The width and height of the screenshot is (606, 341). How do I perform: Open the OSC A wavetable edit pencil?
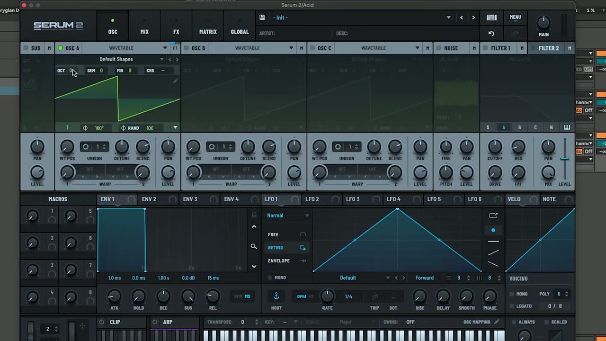tap(175, 81)
